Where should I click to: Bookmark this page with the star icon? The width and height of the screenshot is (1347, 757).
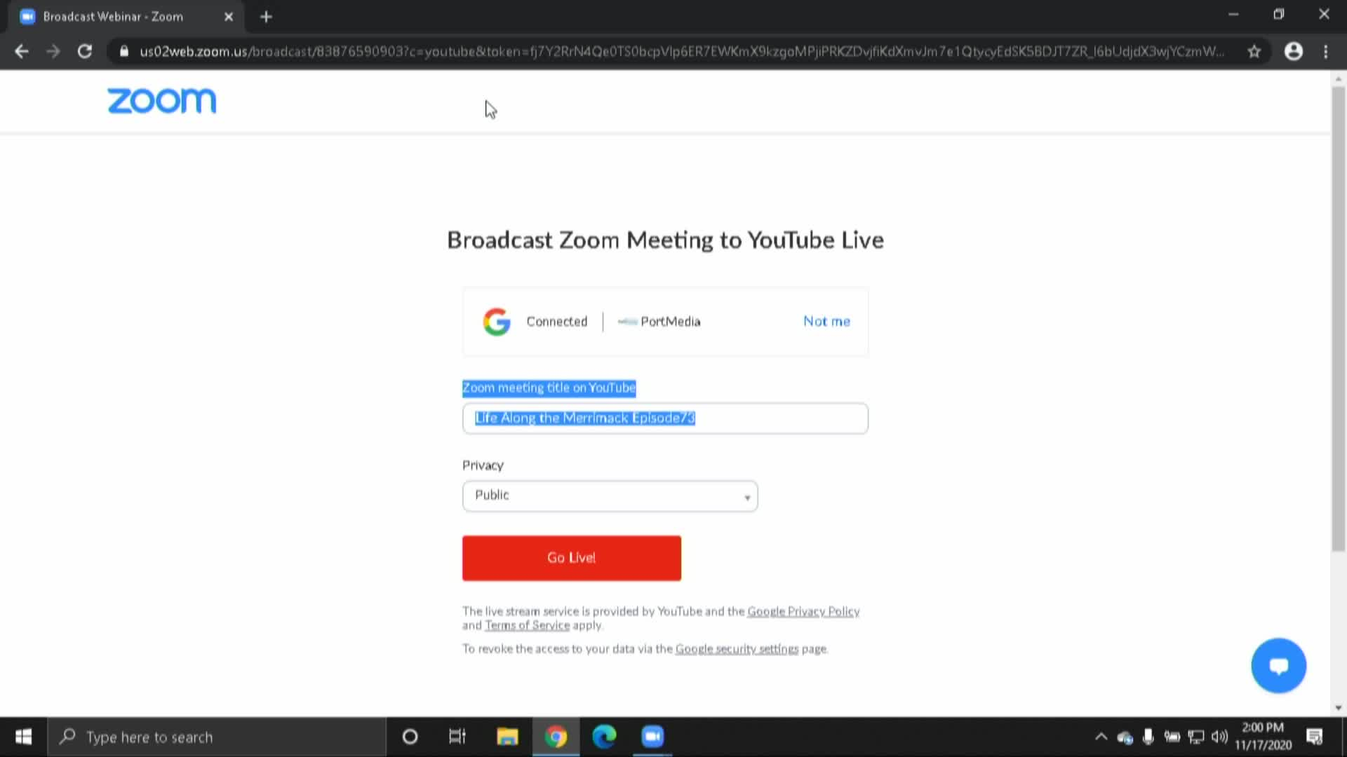[1254, 51]
